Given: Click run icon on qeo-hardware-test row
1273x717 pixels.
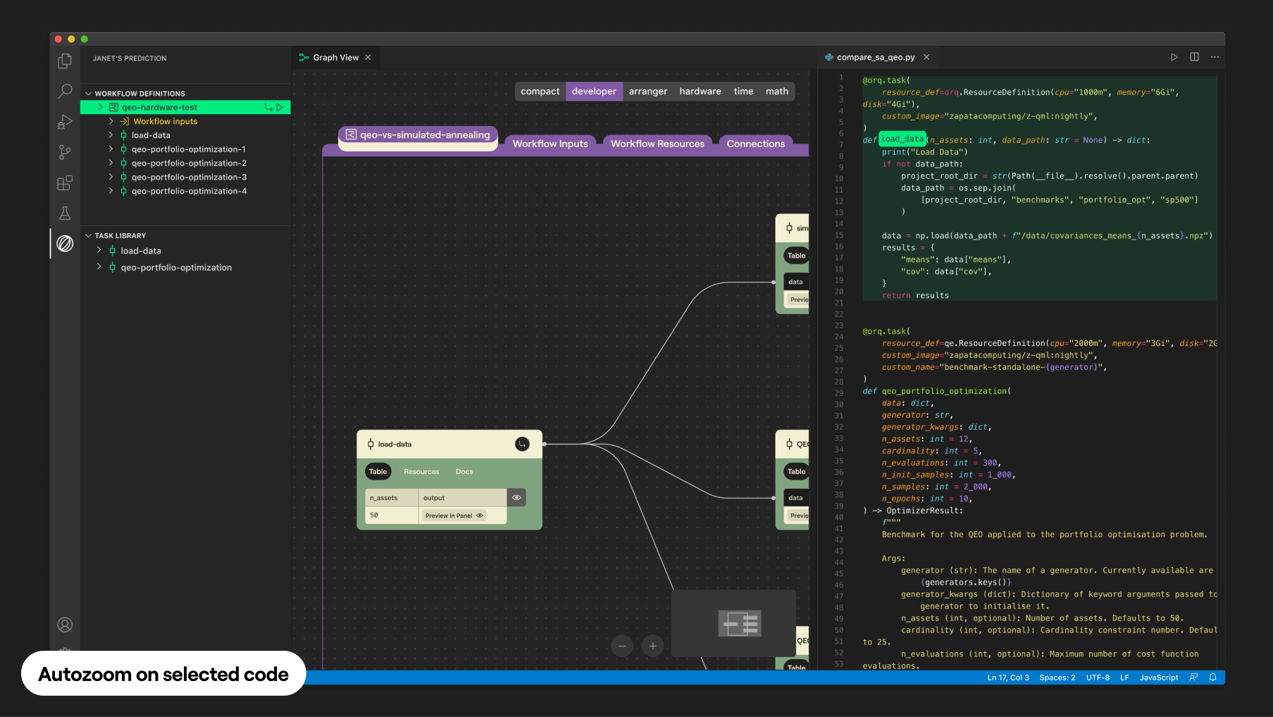Looking at the screenshot, I should click(x=280, y=107).
